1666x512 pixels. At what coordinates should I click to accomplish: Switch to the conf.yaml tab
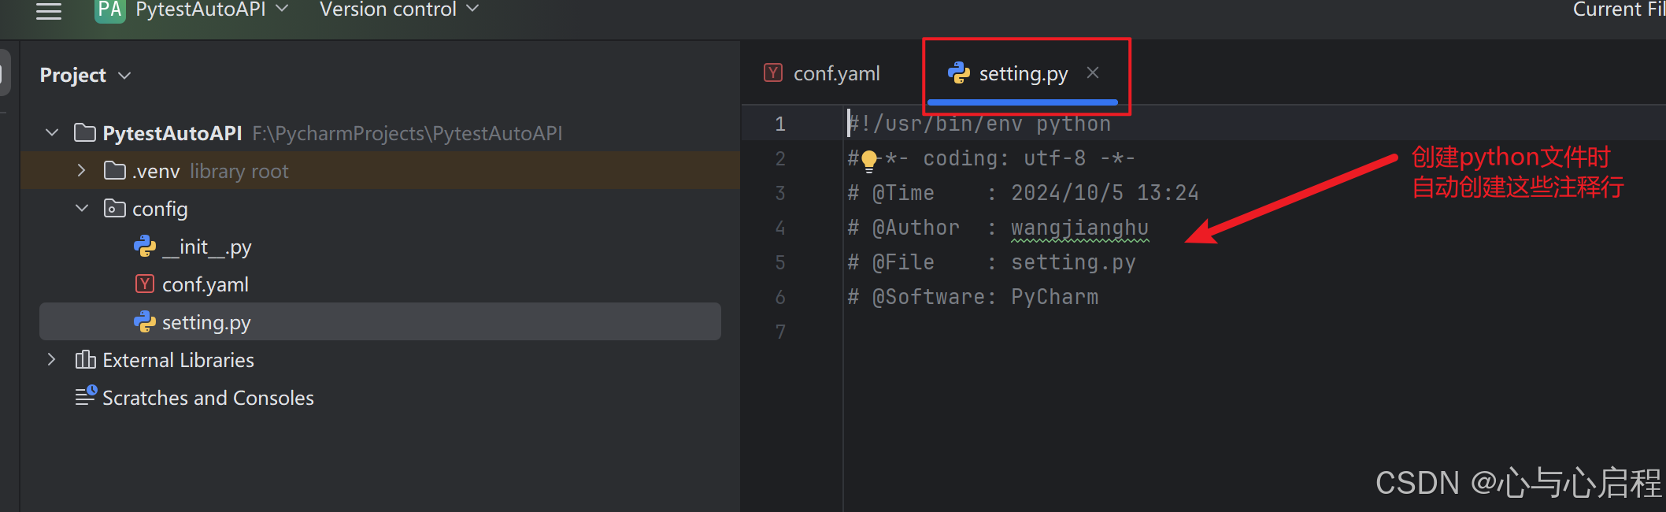[x=823, y=73]
